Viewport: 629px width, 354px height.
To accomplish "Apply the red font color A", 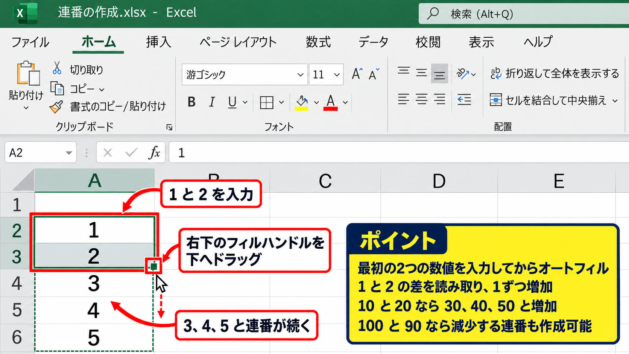I will pyautogui.click(x=330, y=102).
